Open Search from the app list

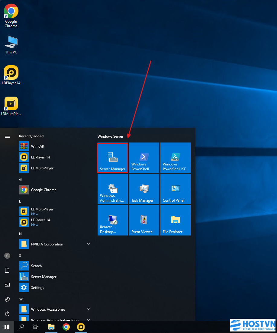(55, 266)
